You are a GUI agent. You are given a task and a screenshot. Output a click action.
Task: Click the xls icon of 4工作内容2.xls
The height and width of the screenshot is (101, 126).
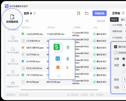click(23, 54)
